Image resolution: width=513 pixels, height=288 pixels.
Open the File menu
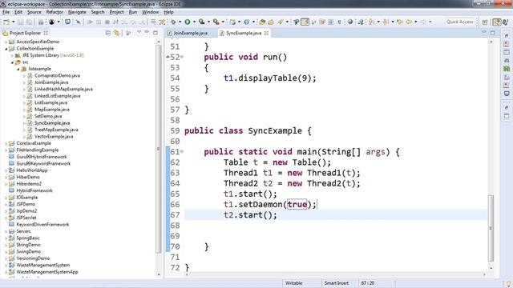coord(6,12)
